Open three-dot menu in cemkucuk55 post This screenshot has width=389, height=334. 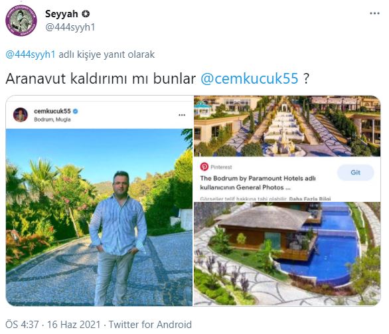click(x=182, y=115)
